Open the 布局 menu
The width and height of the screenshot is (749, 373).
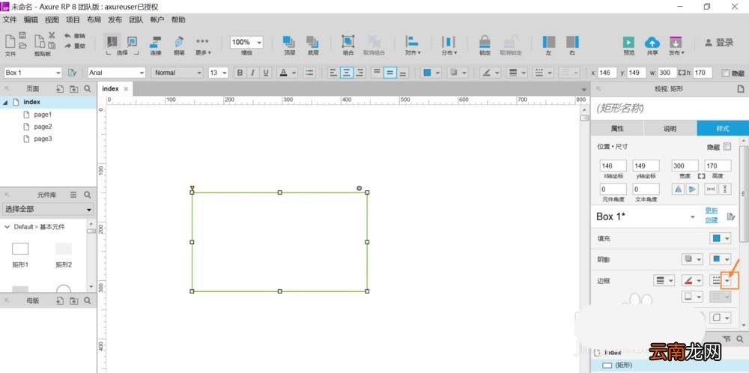[x=94, y=19]
